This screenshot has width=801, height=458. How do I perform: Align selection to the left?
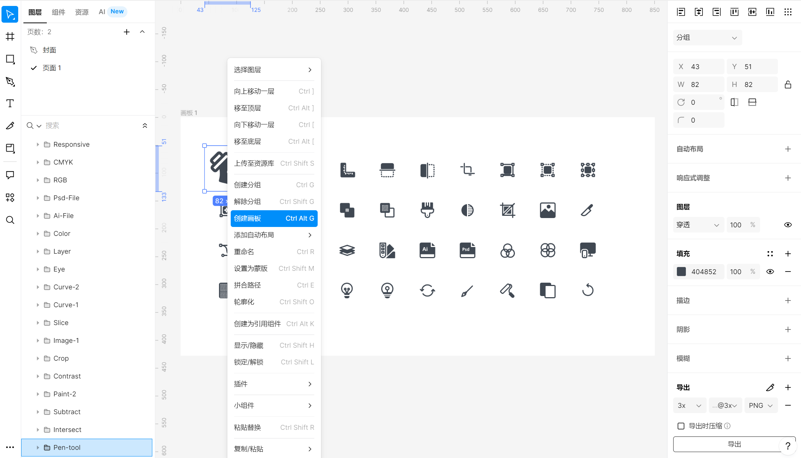(681, 12)
